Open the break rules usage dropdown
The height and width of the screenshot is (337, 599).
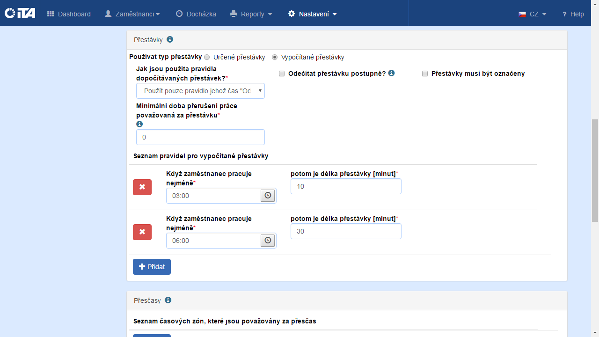click(200, 91)
